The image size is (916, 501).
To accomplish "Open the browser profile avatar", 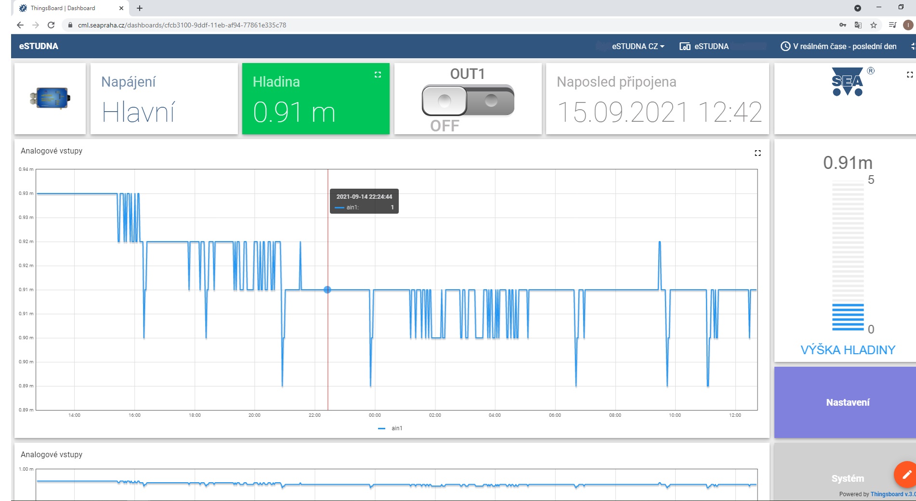I will [x=908, y=25].
